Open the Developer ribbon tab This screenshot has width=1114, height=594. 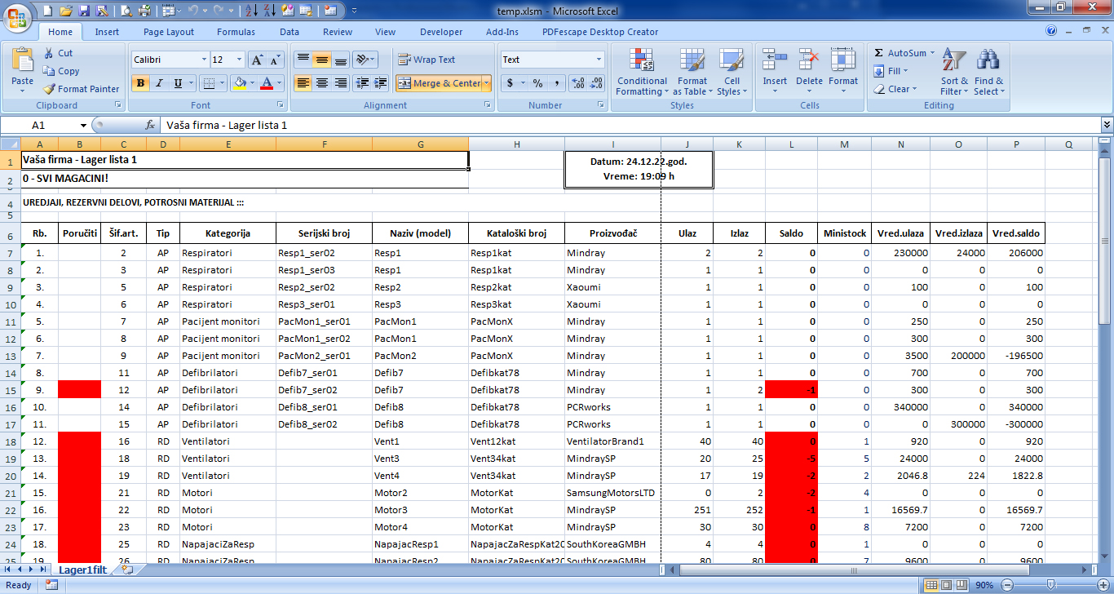coord(441,32)
